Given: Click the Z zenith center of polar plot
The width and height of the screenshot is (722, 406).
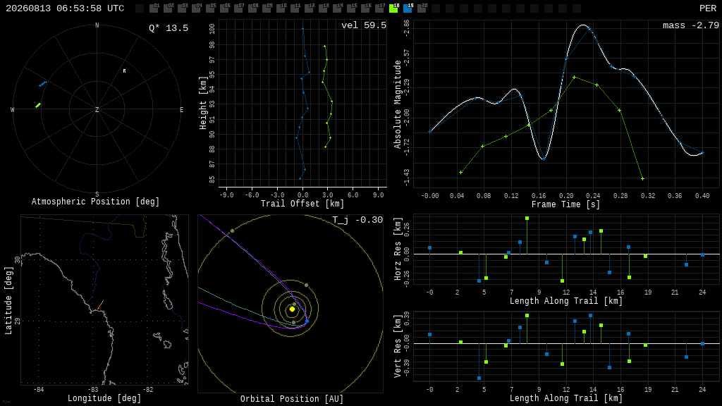Looking at the screenshot, I should pyautogui.click(x=97, y=109).
